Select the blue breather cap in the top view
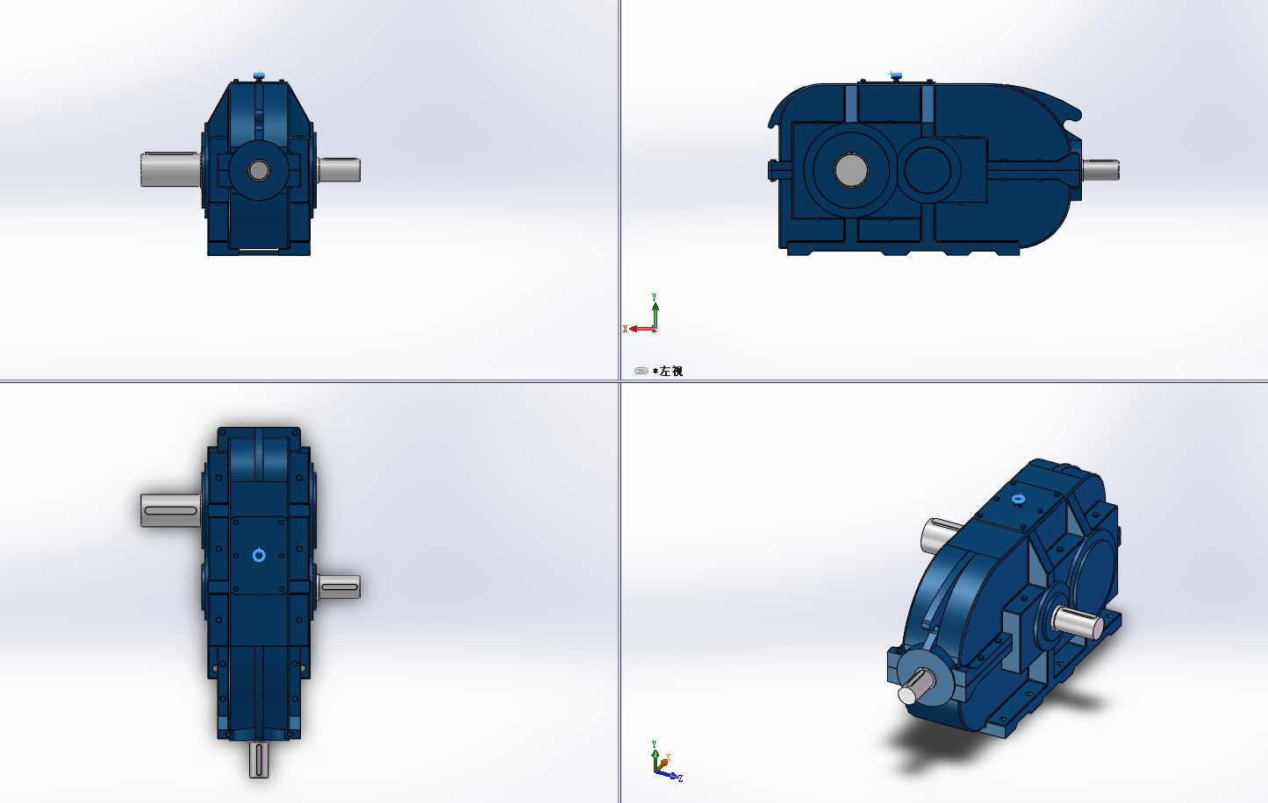Image resolution: width=1268 pixels, height=803 pixels. tap(259, 555)
